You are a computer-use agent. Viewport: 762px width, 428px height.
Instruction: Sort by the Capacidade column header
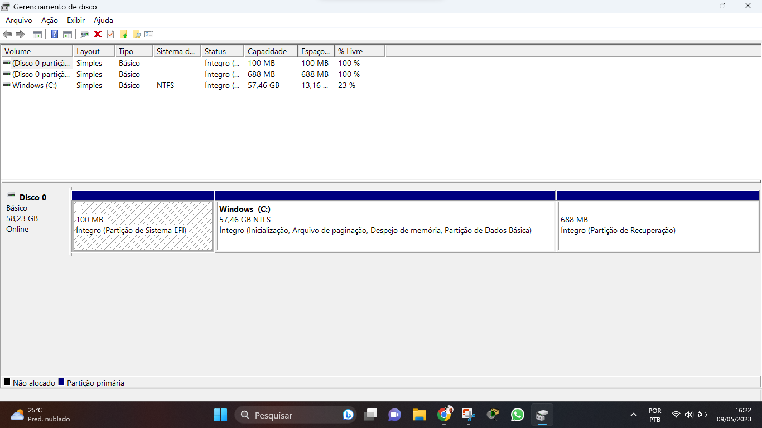[x=271, y=51]
